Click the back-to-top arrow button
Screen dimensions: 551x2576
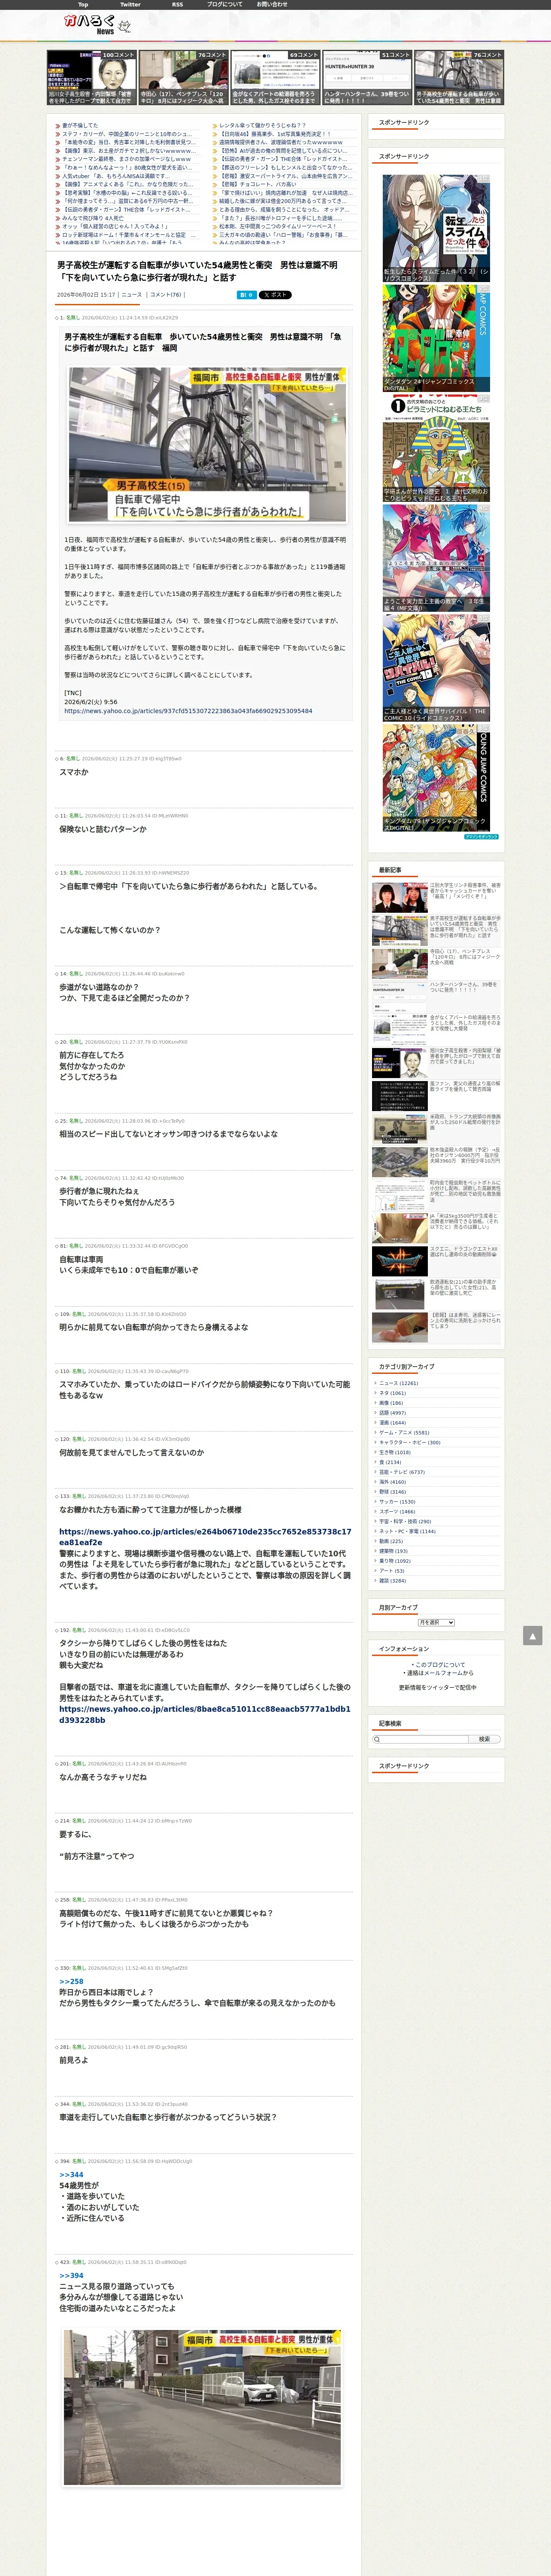coord(532,1635)
